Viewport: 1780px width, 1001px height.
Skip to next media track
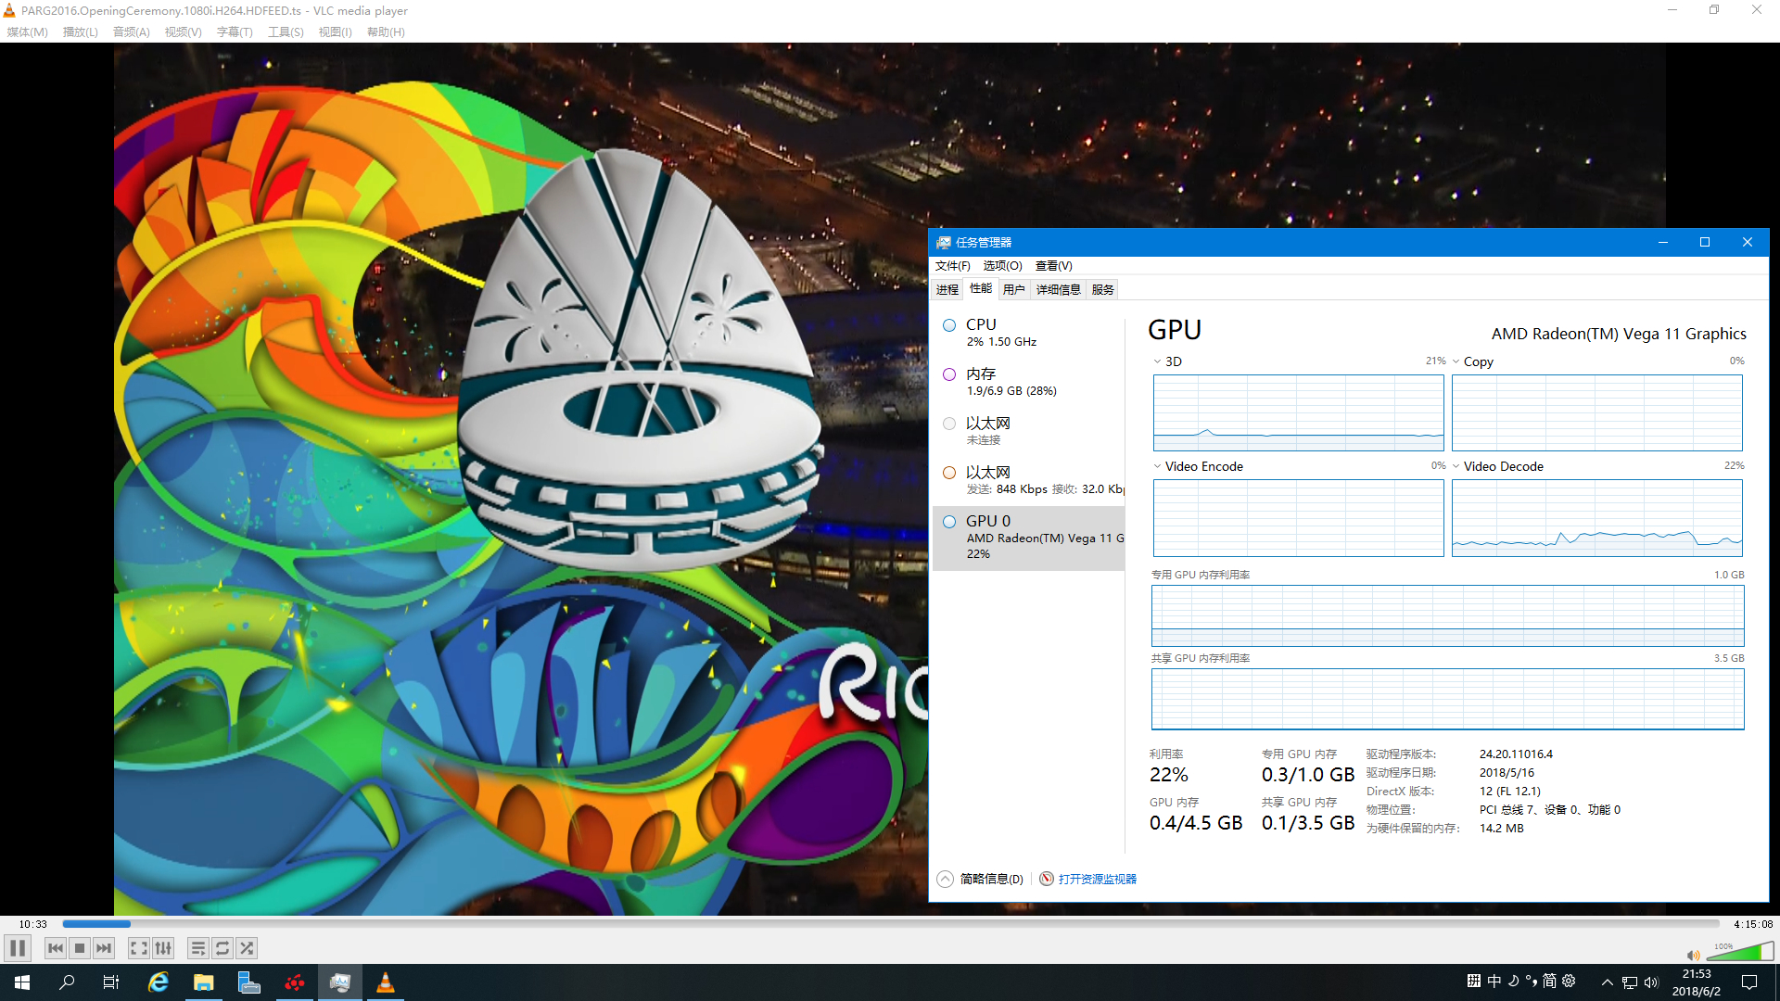(104, 948)
